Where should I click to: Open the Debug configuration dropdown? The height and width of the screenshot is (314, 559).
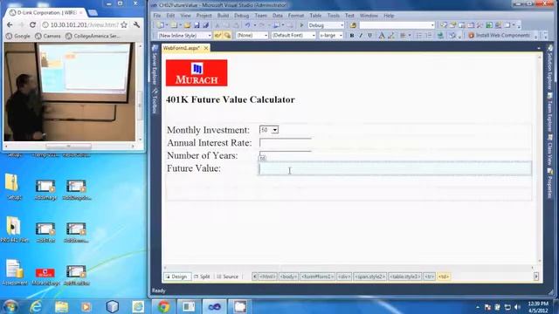pyautogui.click(x=326, y=25)
